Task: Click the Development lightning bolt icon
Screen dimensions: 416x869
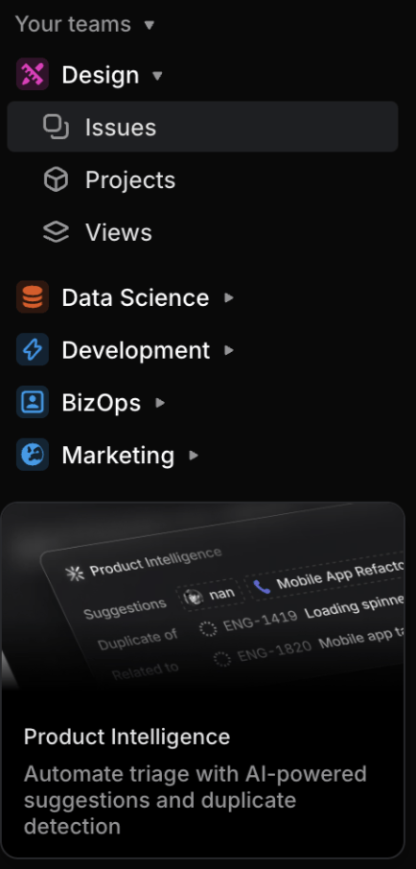Action: [x=33, y=350]
